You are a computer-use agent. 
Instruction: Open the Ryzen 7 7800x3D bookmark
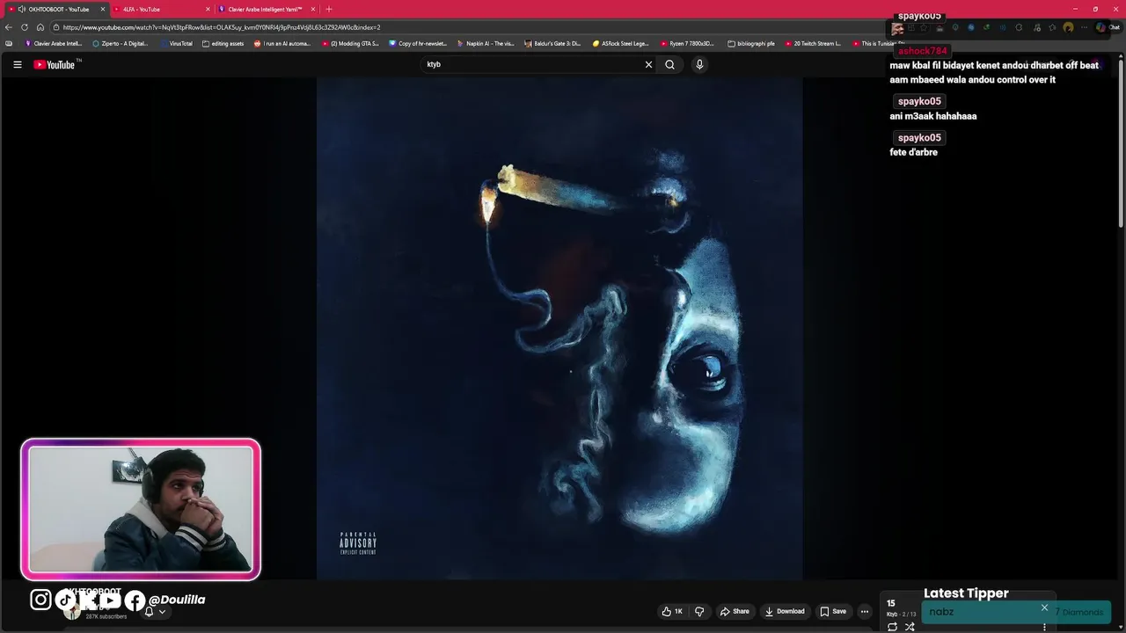coord(687,43)
